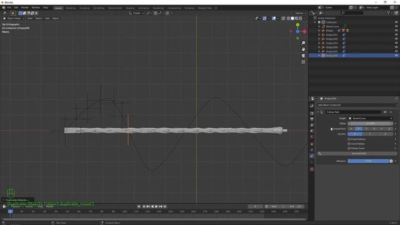Open the viewport View menu
This screenshot has height=225, width=400.
[x=30, y=18]
